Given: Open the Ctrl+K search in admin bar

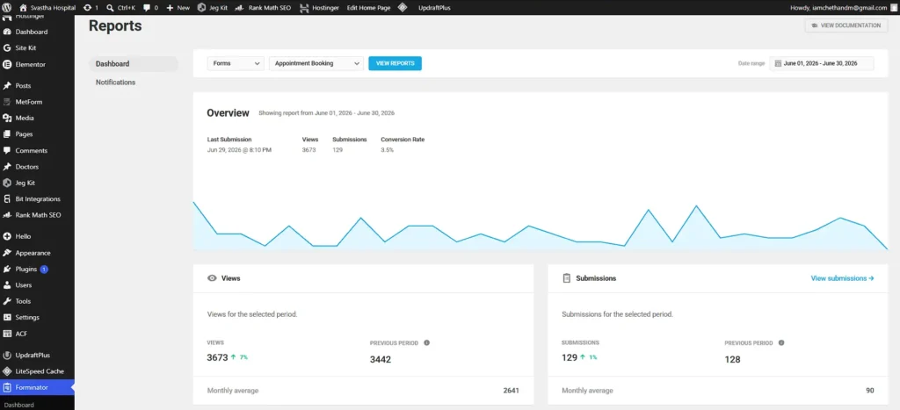Looking at the screenshot, I should 120,8.
